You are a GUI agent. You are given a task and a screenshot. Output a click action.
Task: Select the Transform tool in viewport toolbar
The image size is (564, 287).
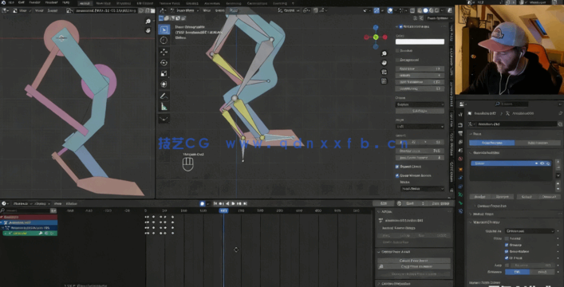(164, 85)
